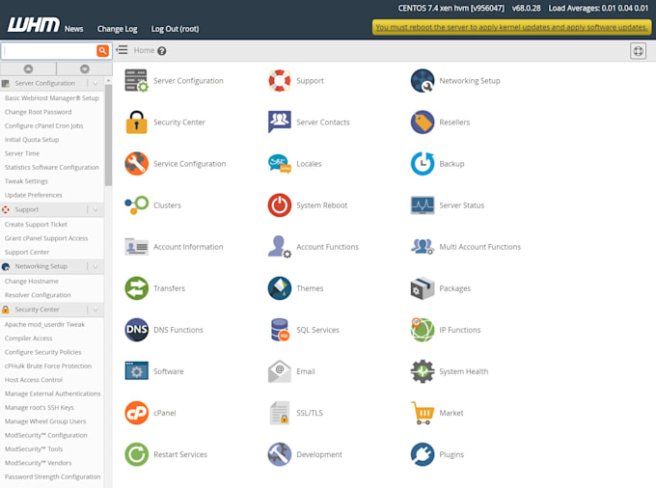Open Change Hostname in sidebar
Image resolution: width=656 pixels, height=488 pixels.
[32, 282]
